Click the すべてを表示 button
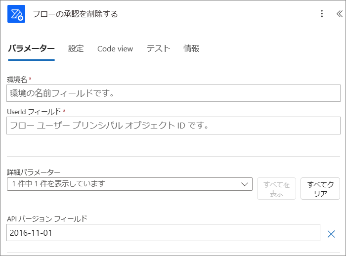The image size is (346, 256). [276, 189]
